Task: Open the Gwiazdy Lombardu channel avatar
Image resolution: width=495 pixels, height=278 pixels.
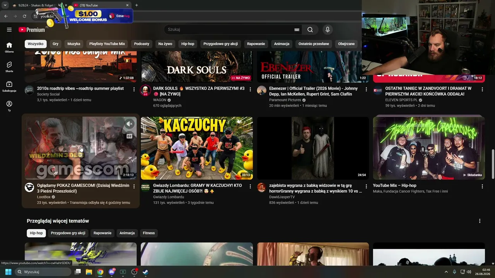Action: (x=145, y=188)
